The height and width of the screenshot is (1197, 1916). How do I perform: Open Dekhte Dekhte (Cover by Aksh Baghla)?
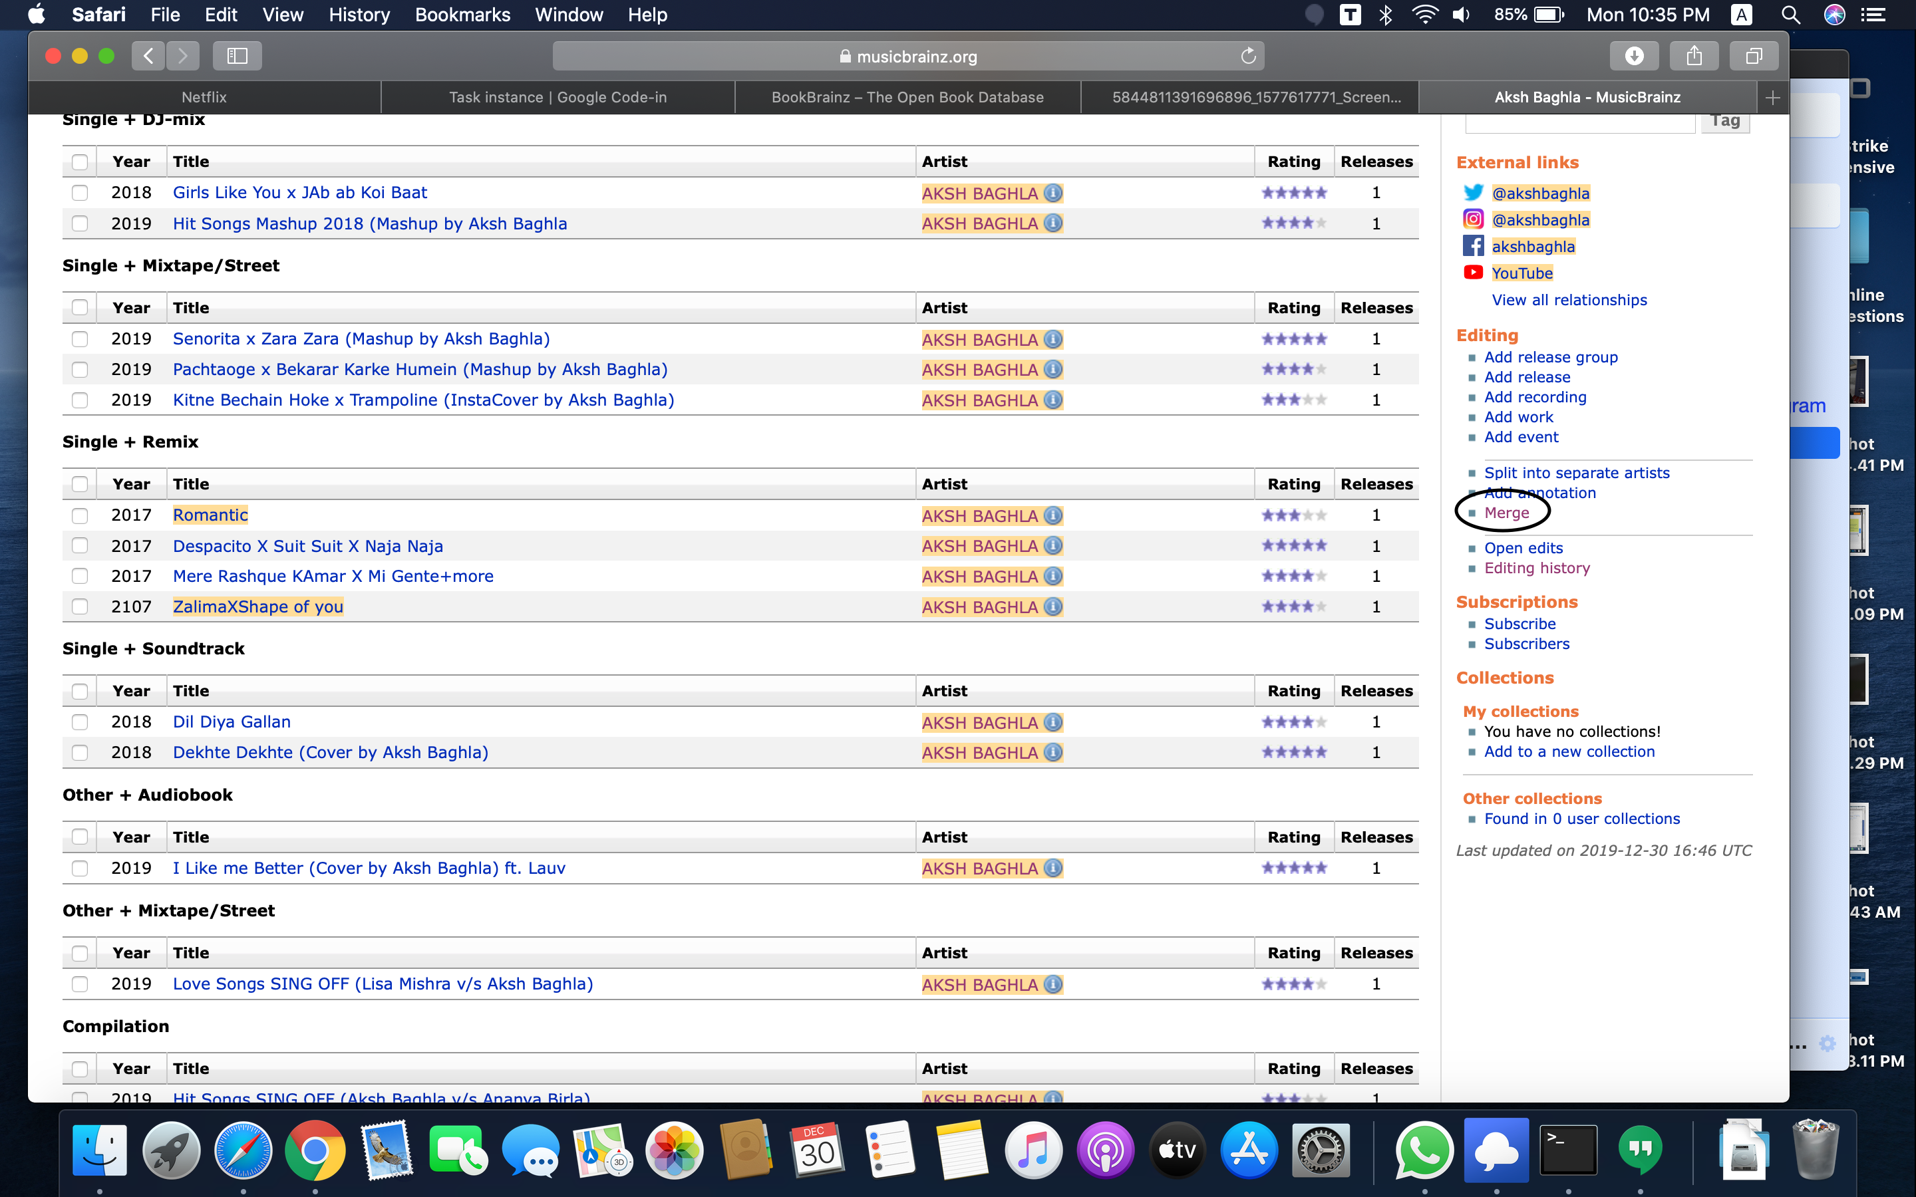[330, 752]
